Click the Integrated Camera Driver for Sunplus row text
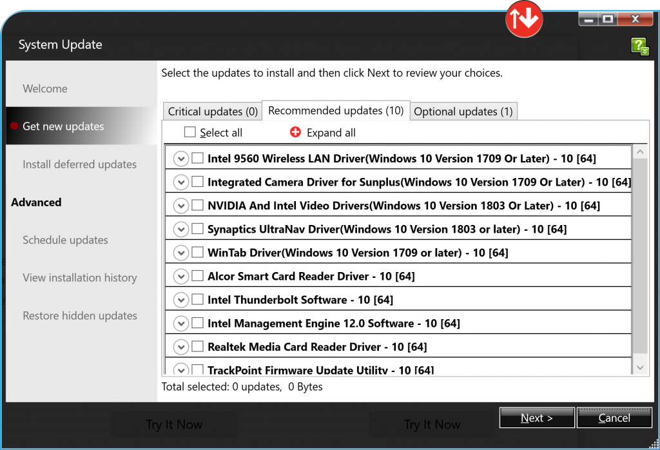This screenshot has width=660, height=450. [419, 182]
